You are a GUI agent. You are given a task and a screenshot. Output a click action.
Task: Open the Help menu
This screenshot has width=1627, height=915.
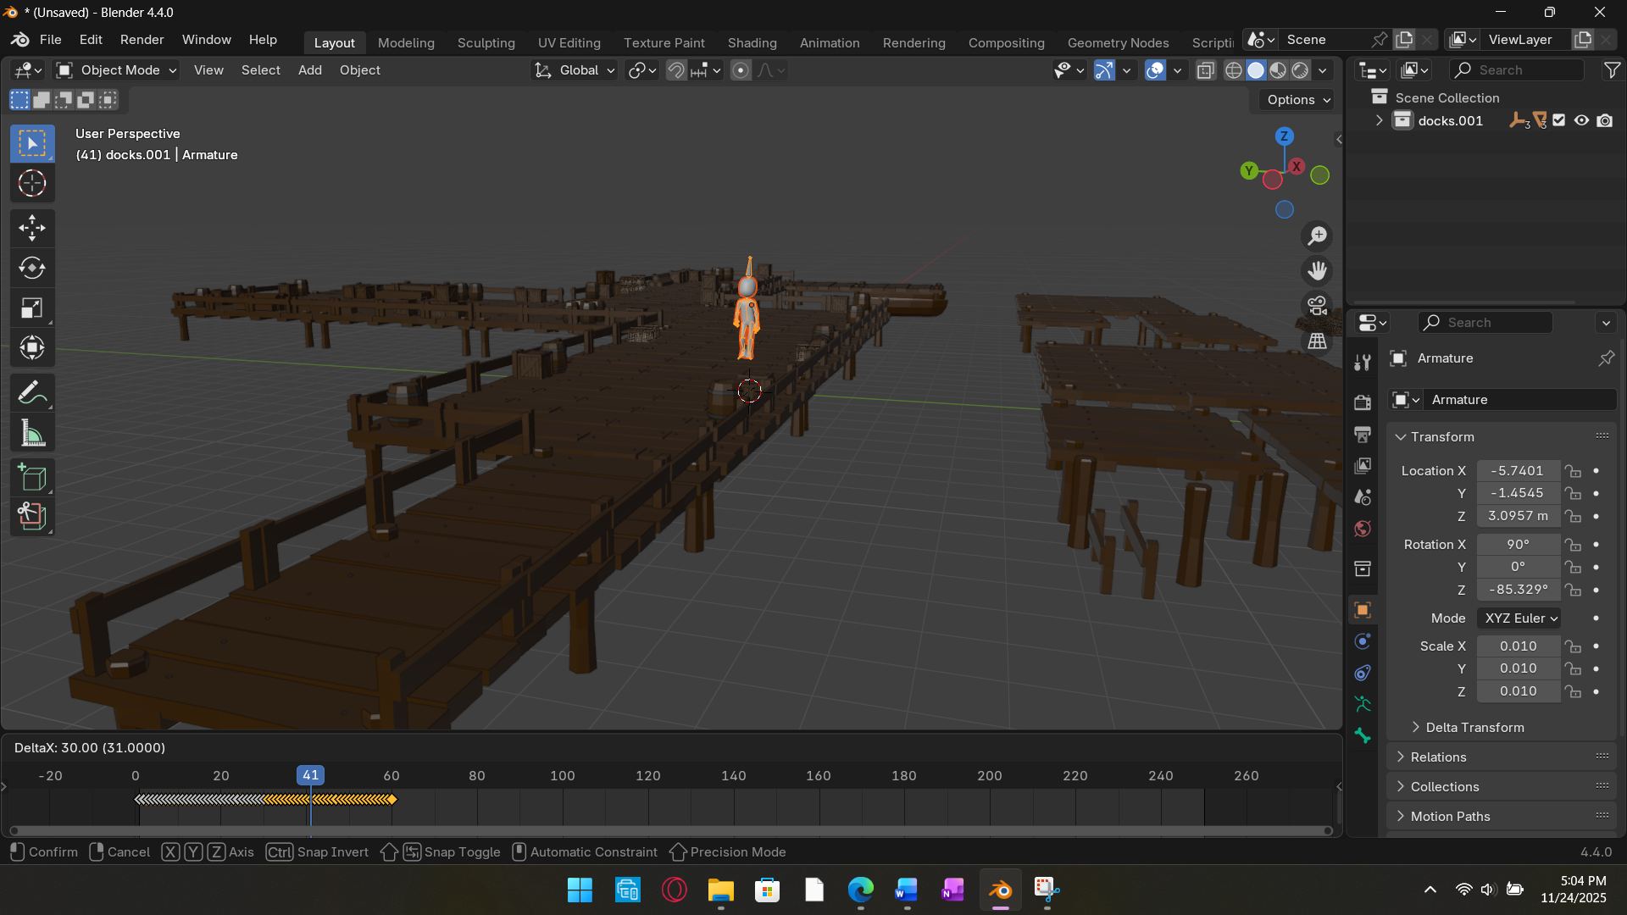pyautogui.click(x=263, y=40)
